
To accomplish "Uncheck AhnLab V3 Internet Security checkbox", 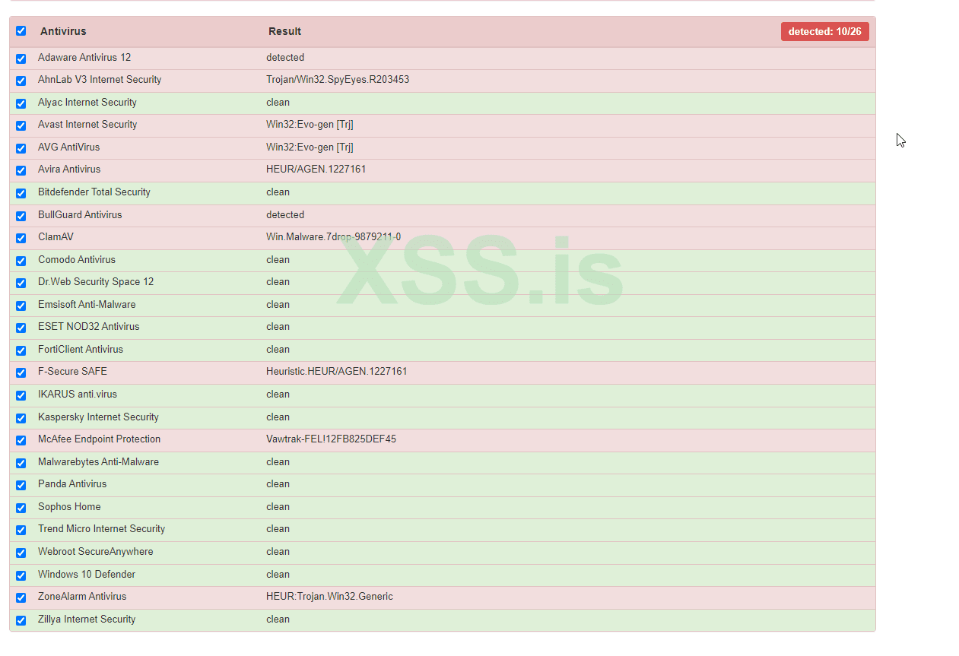I will point(21,81).
